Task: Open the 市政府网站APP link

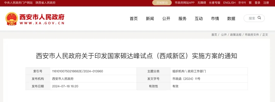Action: click(x=185, y=3)
